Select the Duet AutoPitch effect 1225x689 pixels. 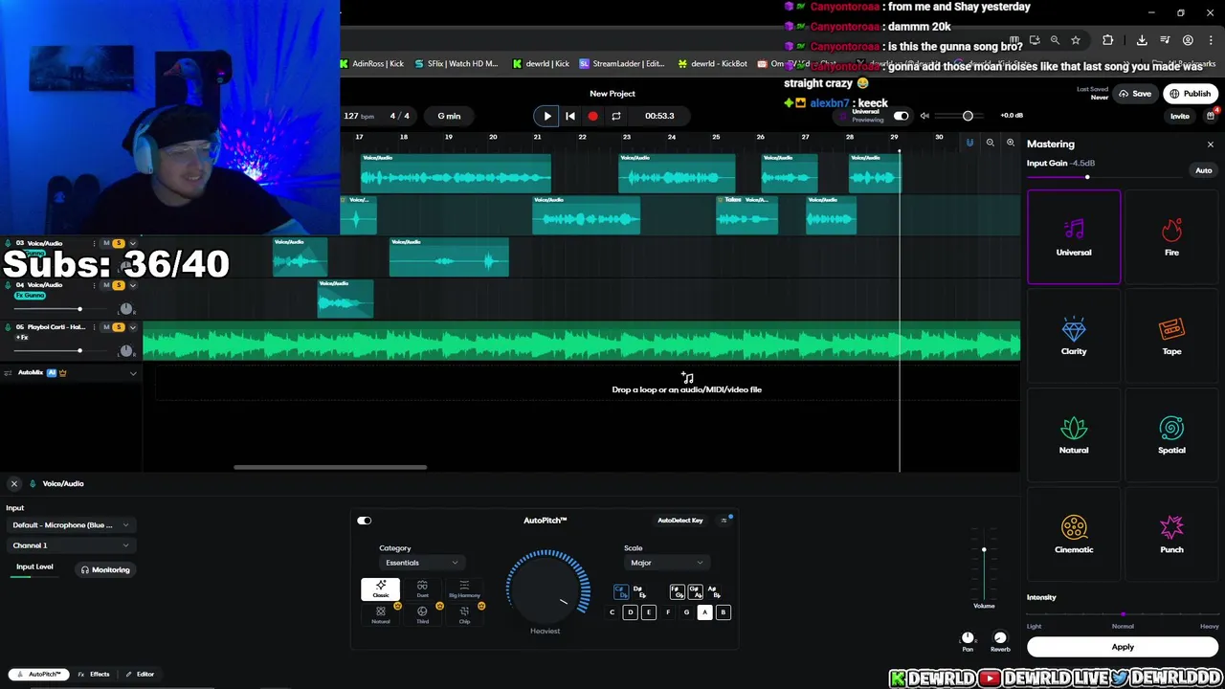tap(422, 589)
